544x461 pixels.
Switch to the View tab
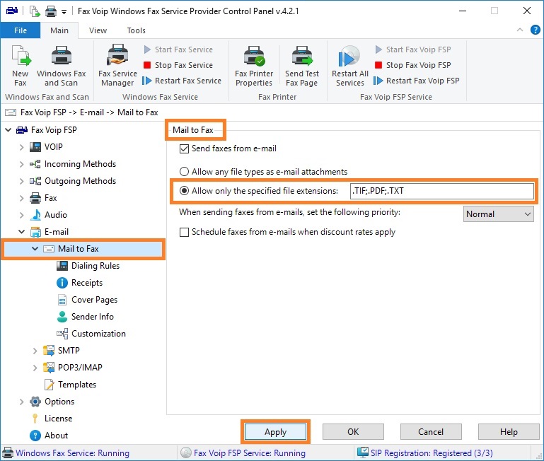point(98,30)
